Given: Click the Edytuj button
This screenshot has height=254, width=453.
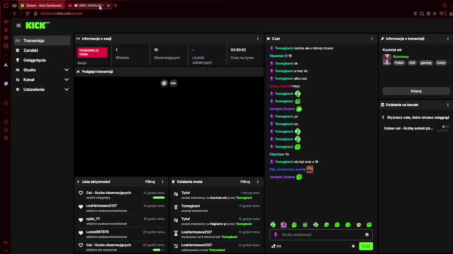Looking at the screenshot, I should point(416,91).
